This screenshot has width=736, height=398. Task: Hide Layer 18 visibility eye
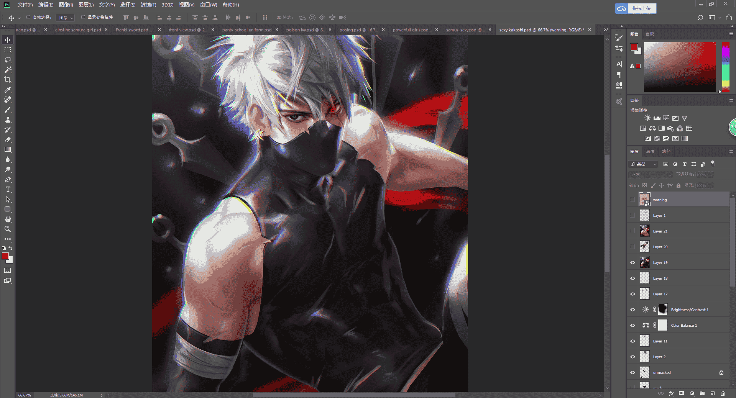pyautogui.click(x=632, y=278)
